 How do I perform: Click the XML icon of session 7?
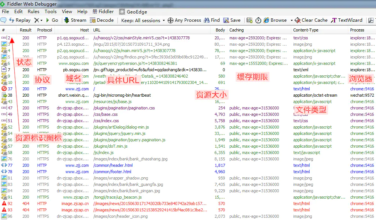pos(4,70)
